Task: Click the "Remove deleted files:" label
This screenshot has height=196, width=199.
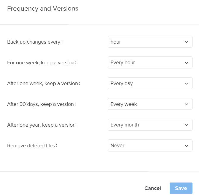Action: click(32, 146)
